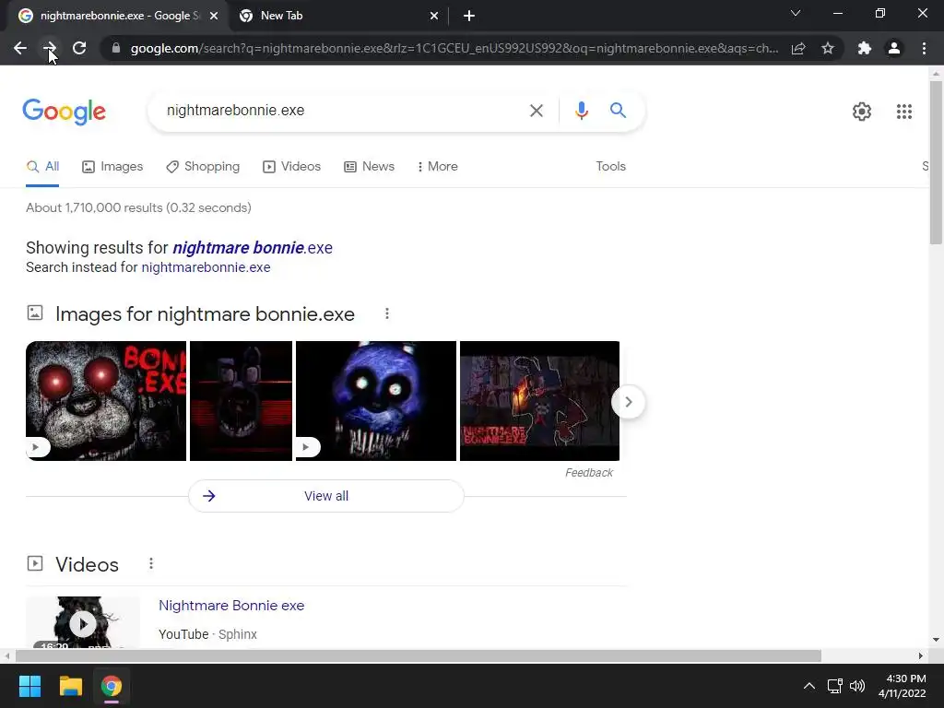Expand the More search categories menu
Screen dimensions: 944x708
coord(438,167)
